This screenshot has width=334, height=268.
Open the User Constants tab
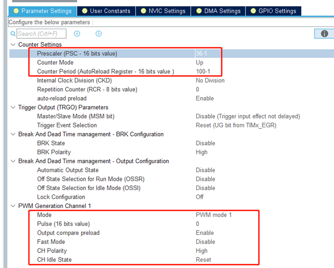click(x=106, y=11)
